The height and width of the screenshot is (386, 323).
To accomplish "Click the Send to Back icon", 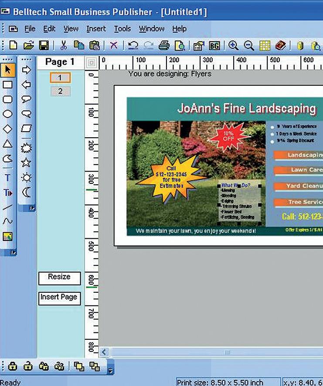I will click(95, 366).
